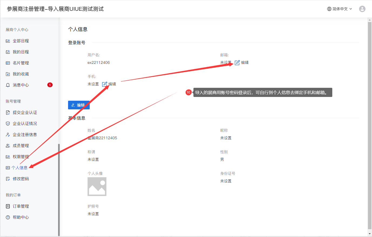Click the 我的日程 sidebar icon
The height and width of the screenshot is (237, 372).
[x=8, y=52]
